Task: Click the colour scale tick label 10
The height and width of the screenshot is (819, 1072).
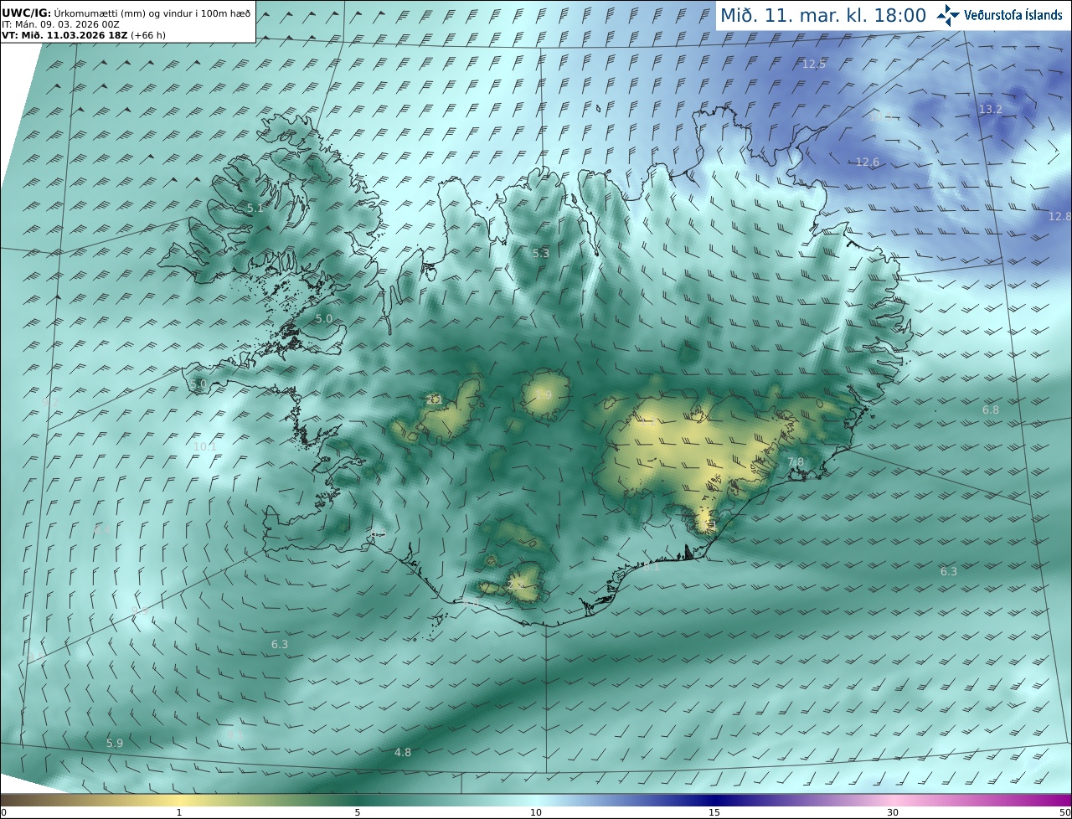Action: [536, 812]
